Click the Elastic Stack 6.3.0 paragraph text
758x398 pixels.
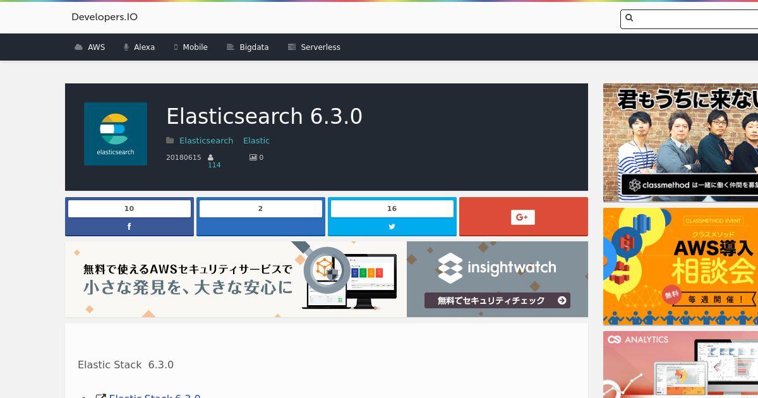pyautogui.click(x=126, y=365)
